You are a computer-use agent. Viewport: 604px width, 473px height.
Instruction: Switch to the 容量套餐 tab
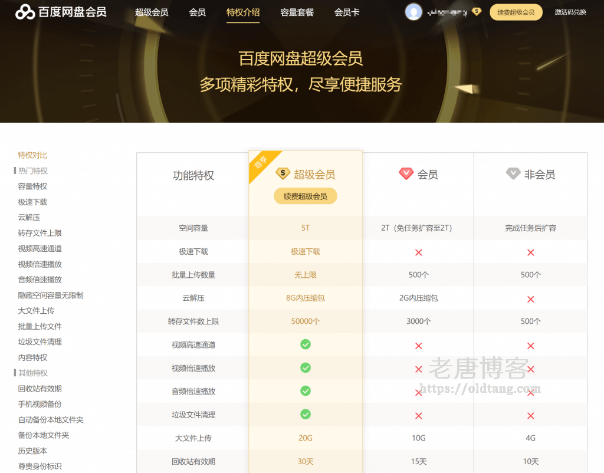pyautogui.click(x=297, y=12)
